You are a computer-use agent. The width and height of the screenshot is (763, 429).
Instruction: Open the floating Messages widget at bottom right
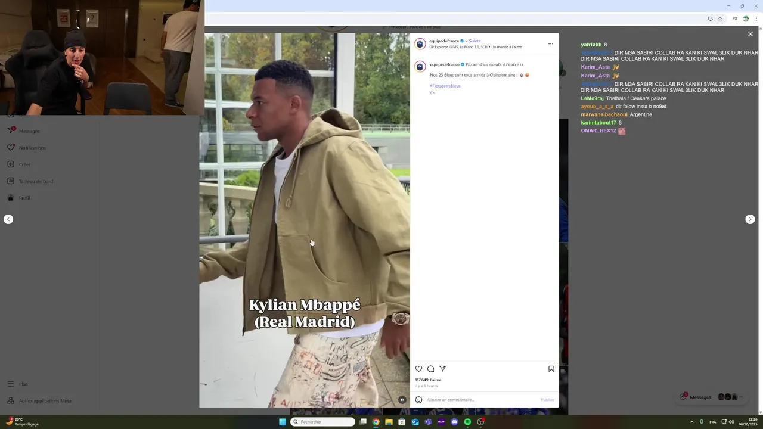pyautogui.click(x=711, y=397)
